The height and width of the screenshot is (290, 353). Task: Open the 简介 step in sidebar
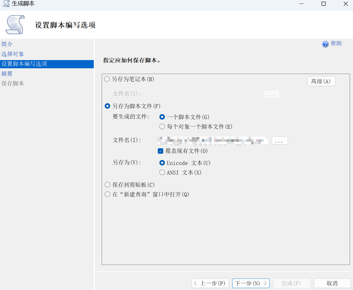7,44
